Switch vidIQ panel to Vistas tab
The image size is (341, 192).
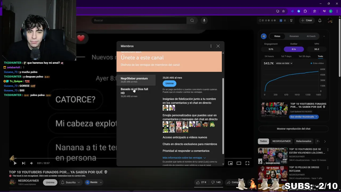click(x=277, y=36)
